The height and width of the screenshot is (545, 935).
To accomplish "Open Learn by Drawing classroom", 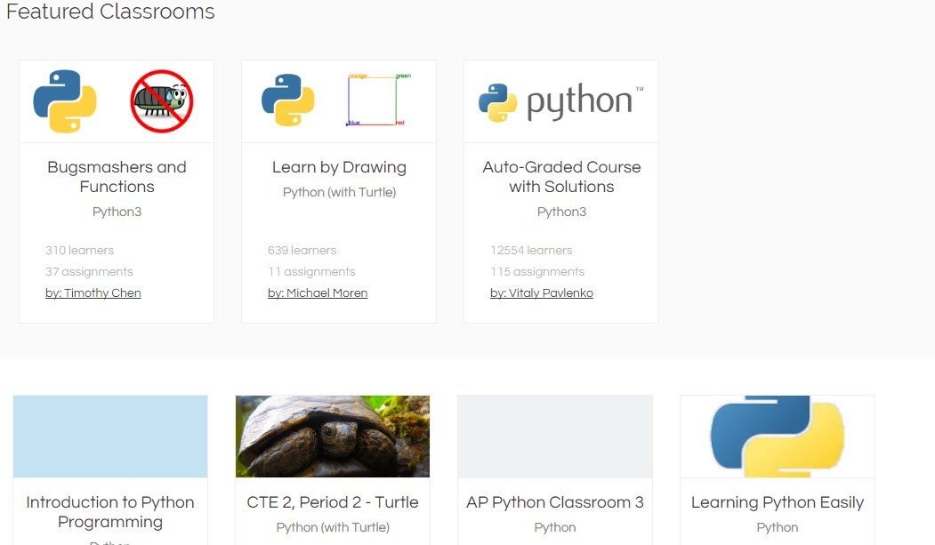I will (339, 167).
